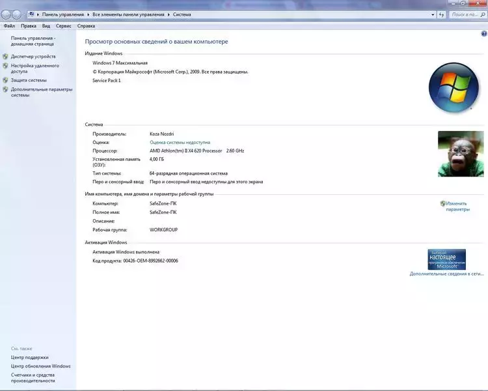Open Центр обновления Windows link
The image size is (488, 391).
tap(41, 366)
